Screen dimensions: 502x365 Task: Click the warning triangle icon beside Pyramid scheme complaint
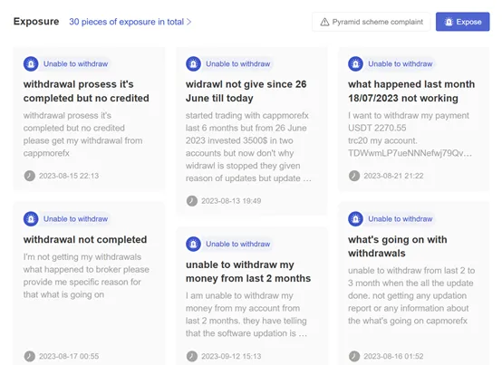click(x=324, y=22)
